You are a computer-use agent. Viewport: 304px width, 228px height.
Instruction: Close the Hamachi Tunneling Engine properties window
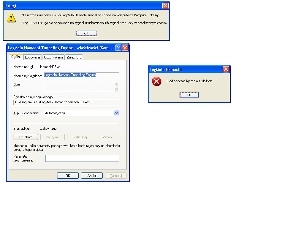125,48
